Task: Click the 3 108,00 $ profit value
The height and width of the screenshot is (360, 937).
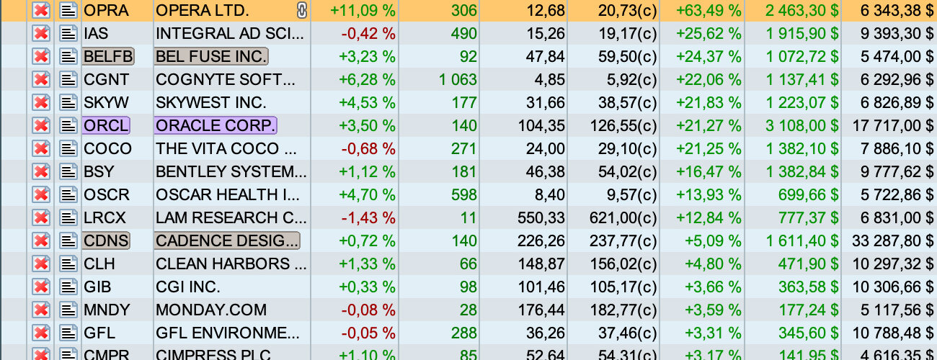Action: tap(802, 126)
